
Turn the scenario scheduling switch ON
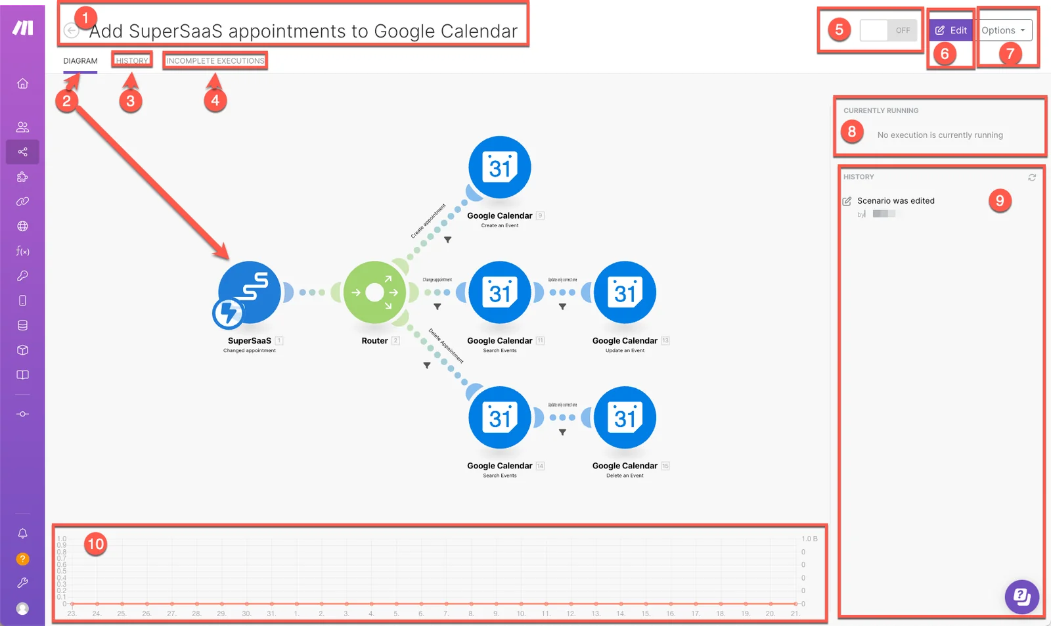pos(889,30)
